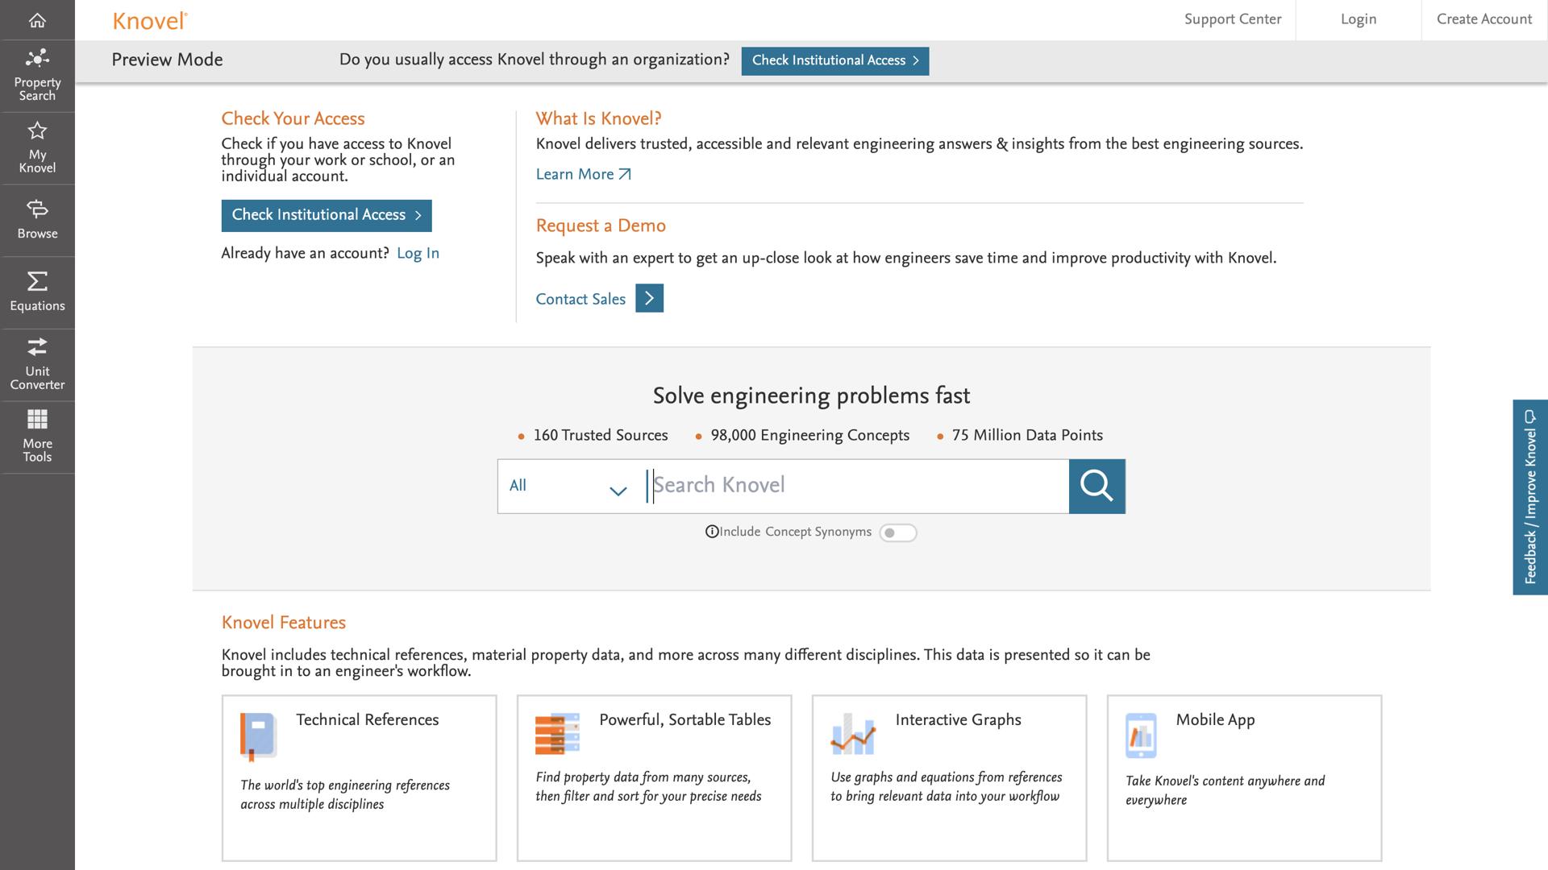Click the concept synonyms info icon
Screen dimensions: 1548x870
point(711,532)
